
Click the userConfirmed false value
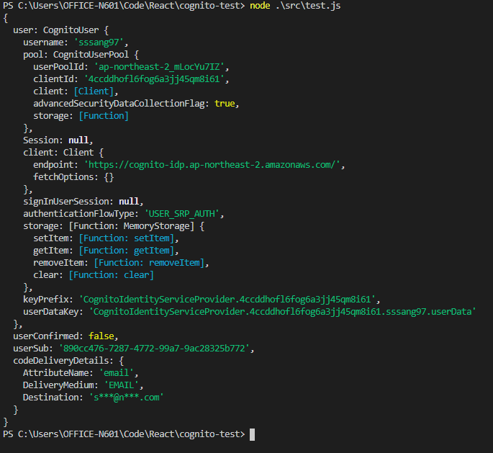(104, 336)
